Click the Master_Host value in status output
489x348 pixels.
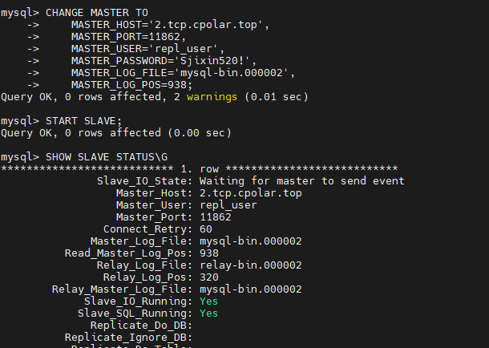click(x=250, y=192)
